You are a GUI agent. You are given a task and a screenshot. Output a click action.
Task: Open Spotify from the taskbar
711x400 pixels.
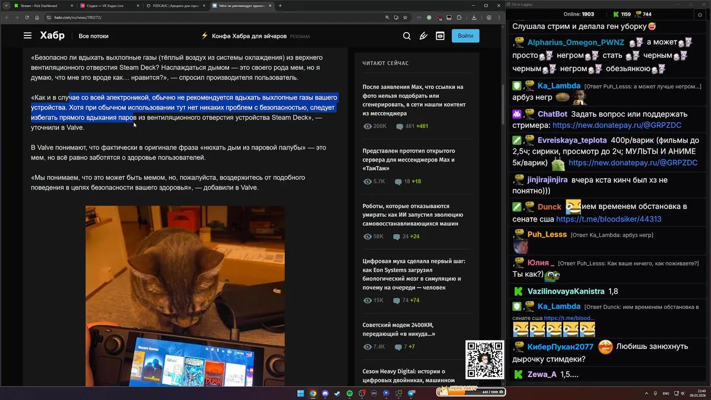[x=349, y=393]
